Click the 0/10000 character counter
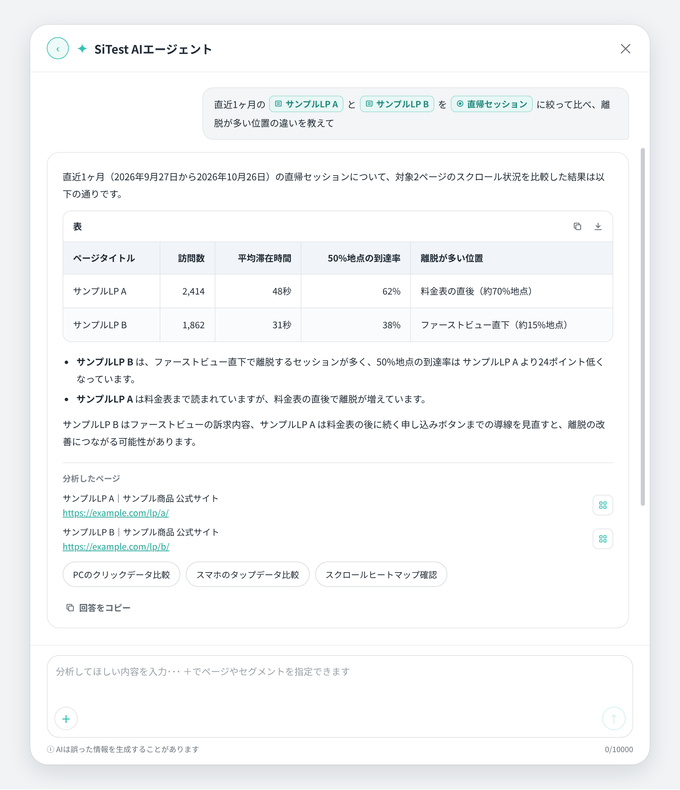Image resolution: width=680 pixels, height=790 pixels. [x=619, y=750]
